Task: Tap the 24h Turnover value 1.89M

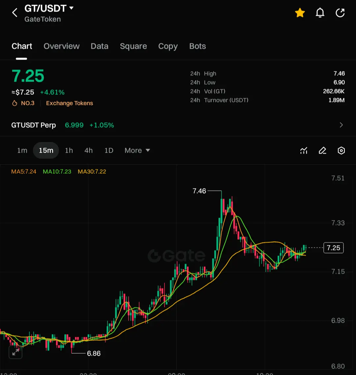Action: click(336, 100)
